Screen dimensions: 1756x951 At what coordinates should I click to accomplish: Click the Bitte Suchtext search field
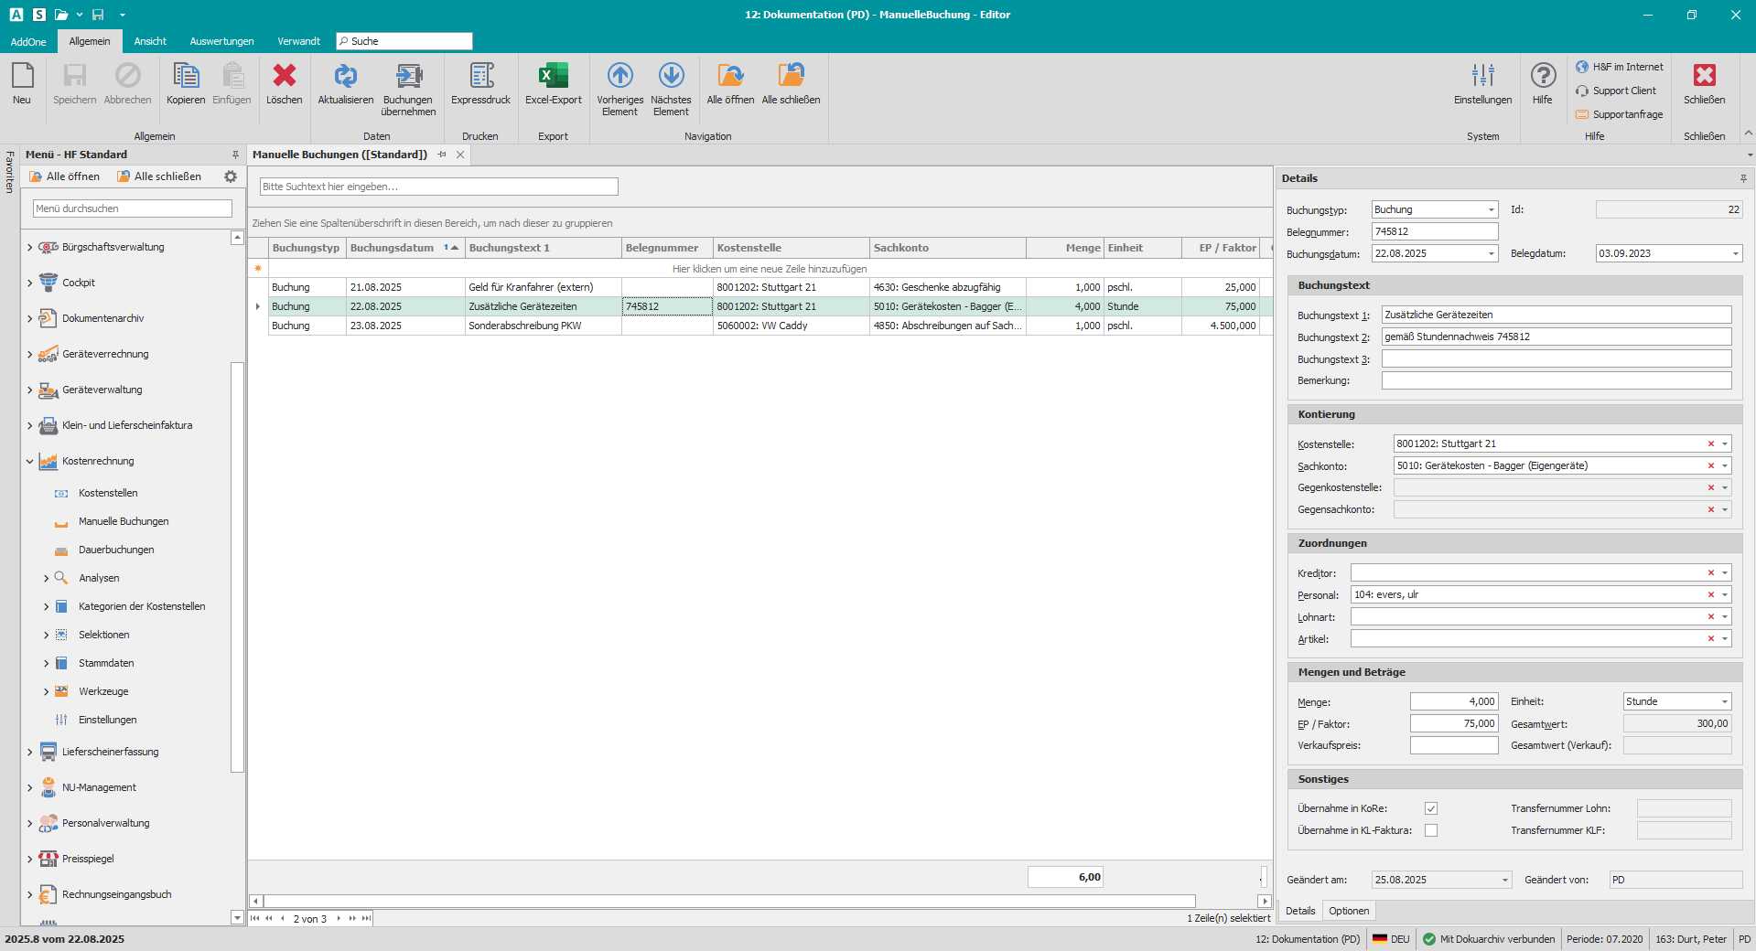click(439, 187)
